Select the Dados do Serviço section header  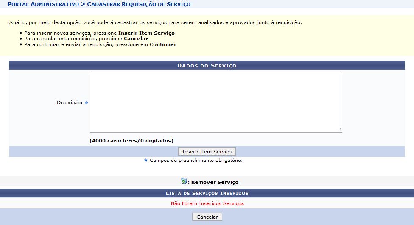(x=207, y=66)
